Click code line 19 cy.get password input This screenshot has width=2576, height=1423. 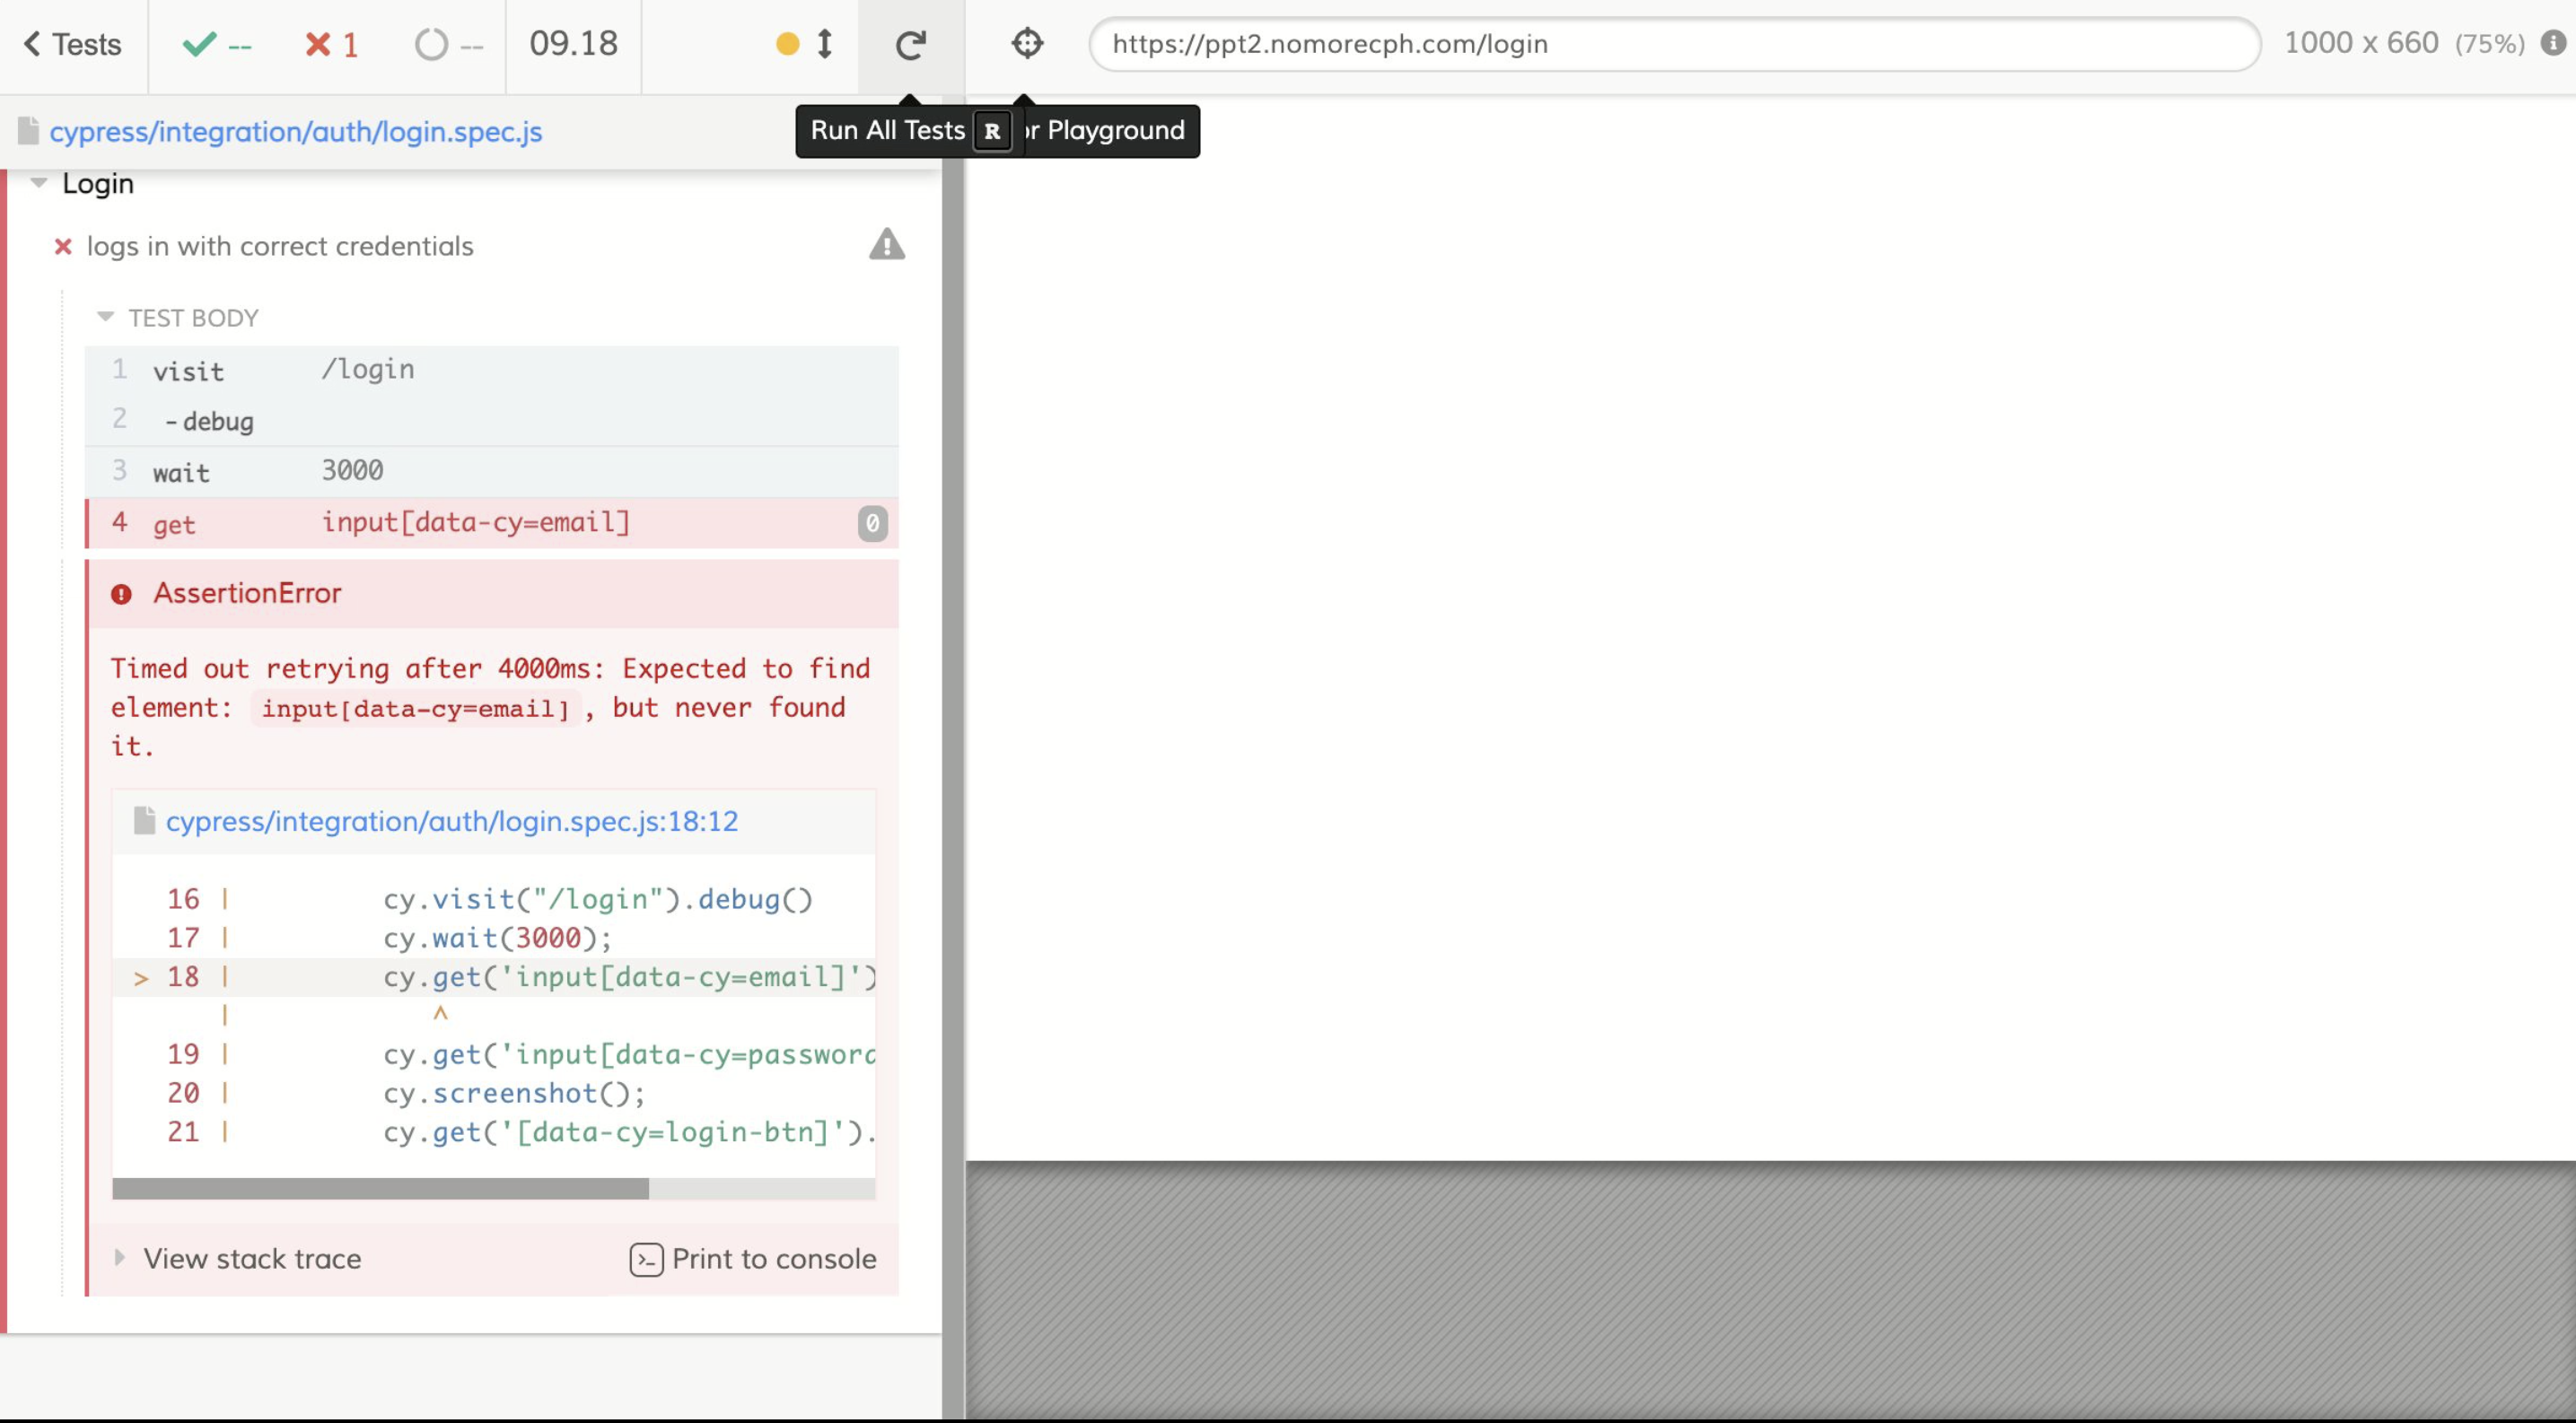[494, 1054]
